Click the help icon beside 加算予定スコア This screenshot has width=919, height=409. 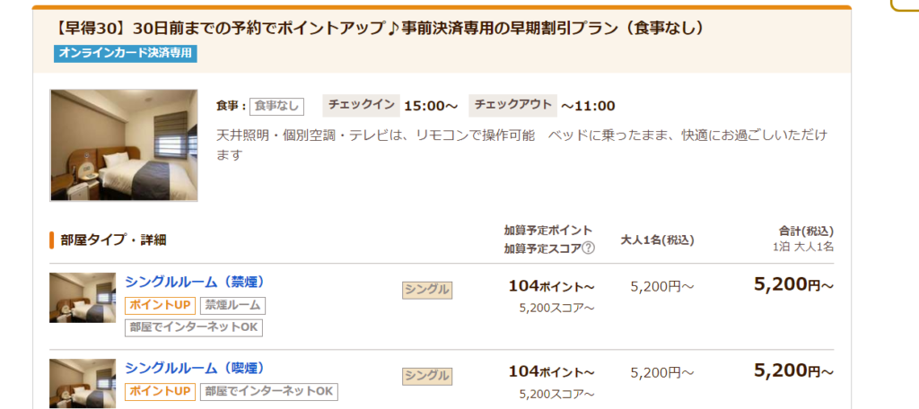click(x=588, y=248)
